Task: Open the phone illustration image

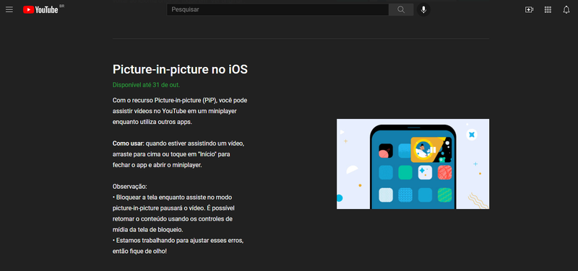Action: pos(413,164)
